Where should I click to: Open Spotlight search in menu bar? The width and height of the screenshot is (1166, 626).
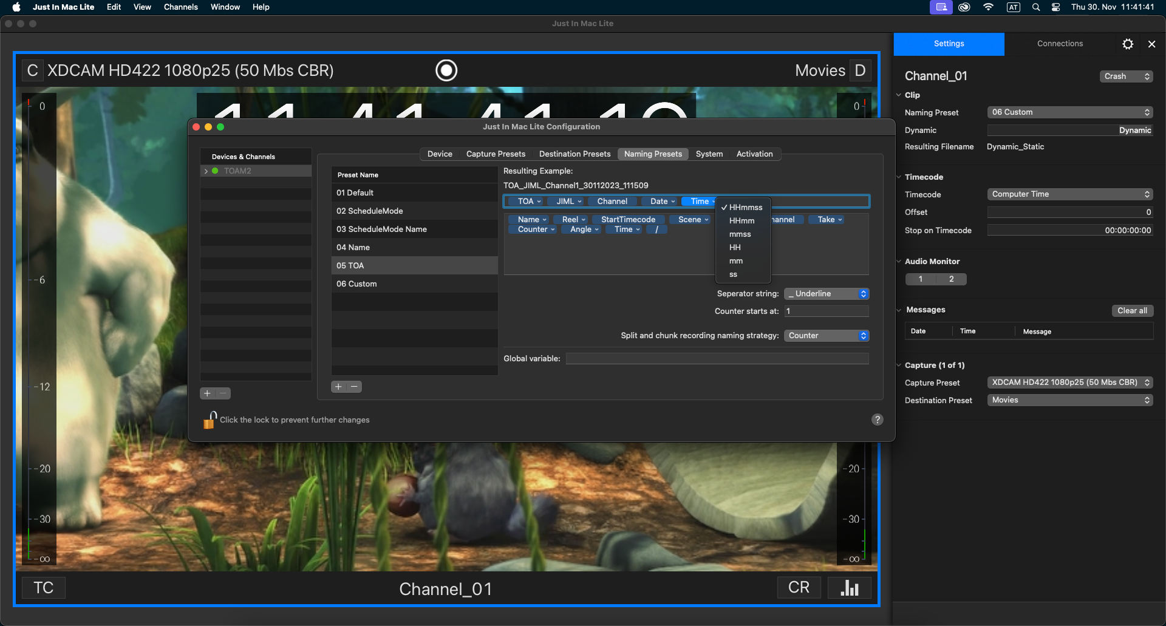(1036, 7)
